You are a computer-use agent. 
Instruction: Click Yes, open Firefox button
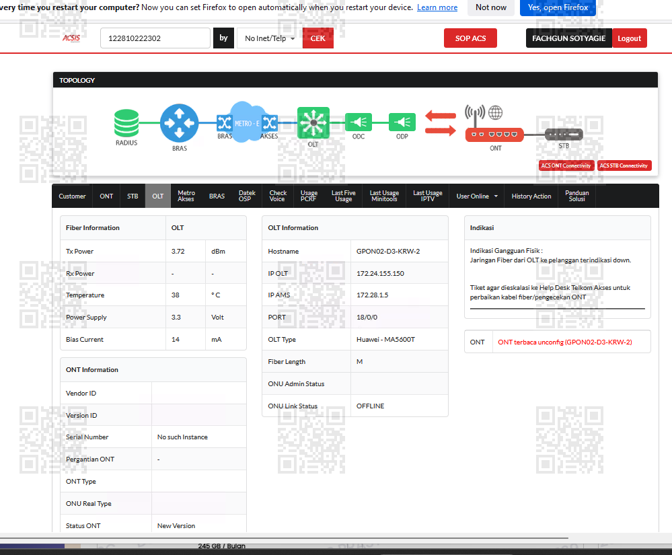(558, 7)
